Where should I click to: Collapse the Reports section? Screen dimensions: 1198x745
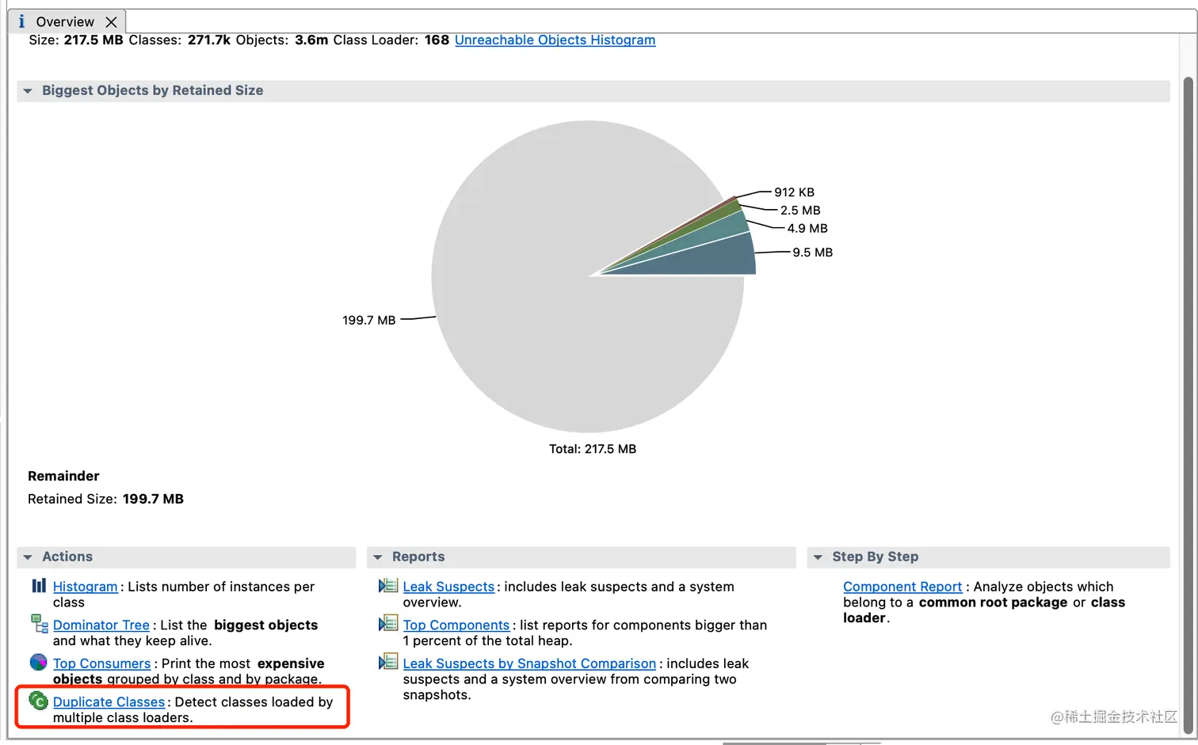click(378, 557)
